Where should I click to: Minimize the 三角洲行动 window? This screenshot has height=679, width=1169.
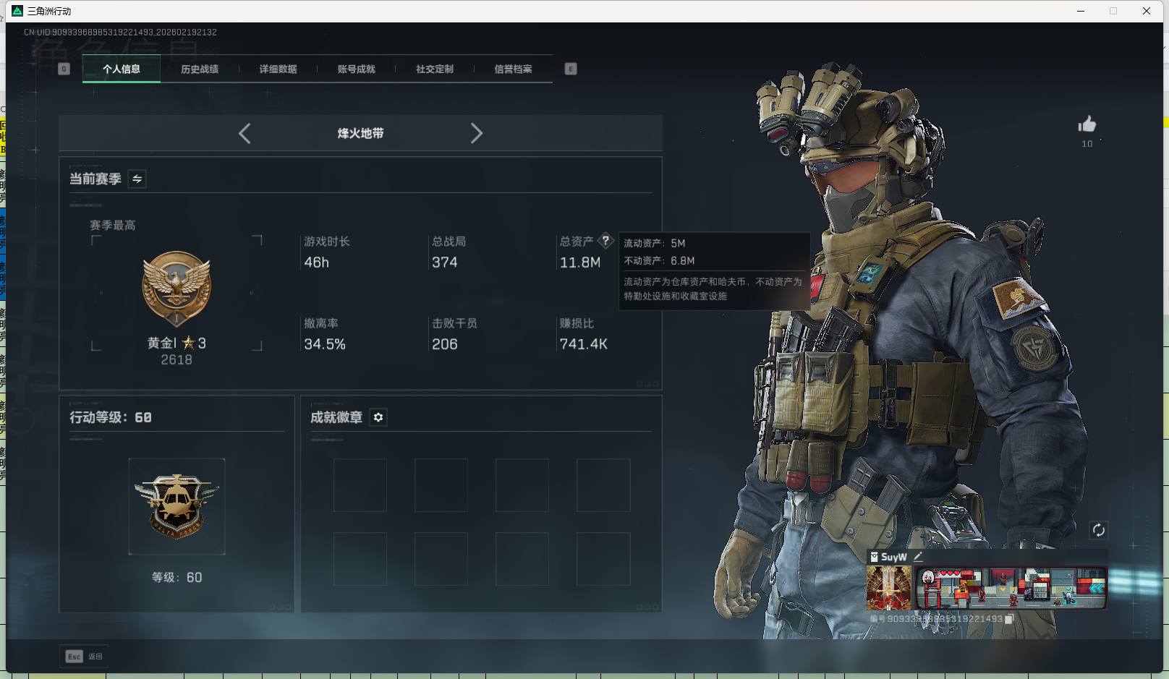coord(1081,11)
